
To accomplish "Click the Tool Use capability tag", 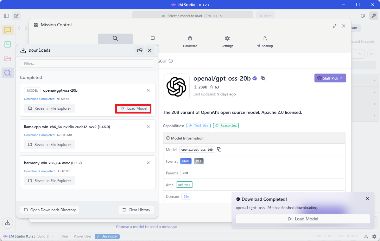I will pyautogui.click(x=199, y=126).
